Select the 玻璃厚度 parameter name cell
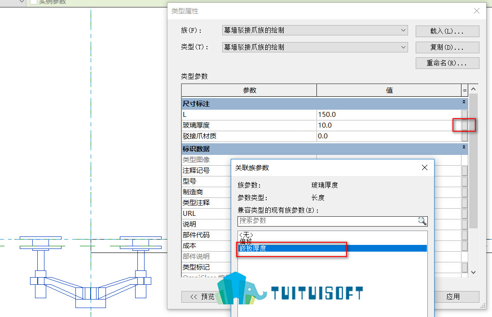Screen dimensions: 492x317 click(x=249, y=125)
